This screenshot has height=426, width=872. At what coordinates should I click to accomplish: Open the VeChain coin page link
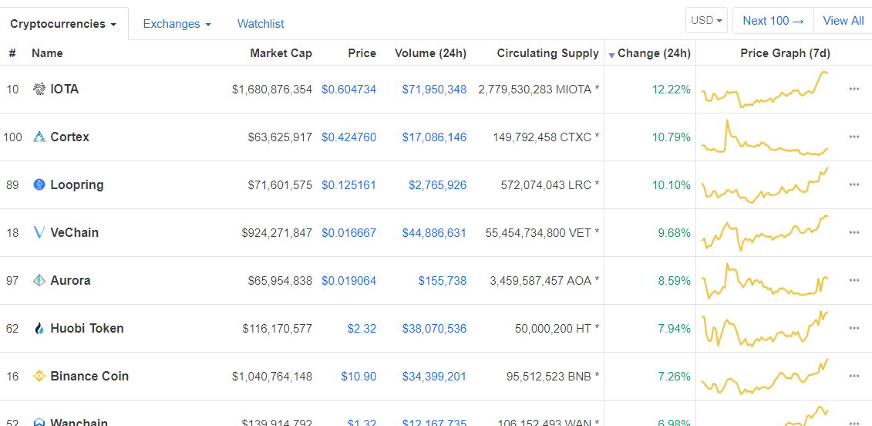click(75, 233)
